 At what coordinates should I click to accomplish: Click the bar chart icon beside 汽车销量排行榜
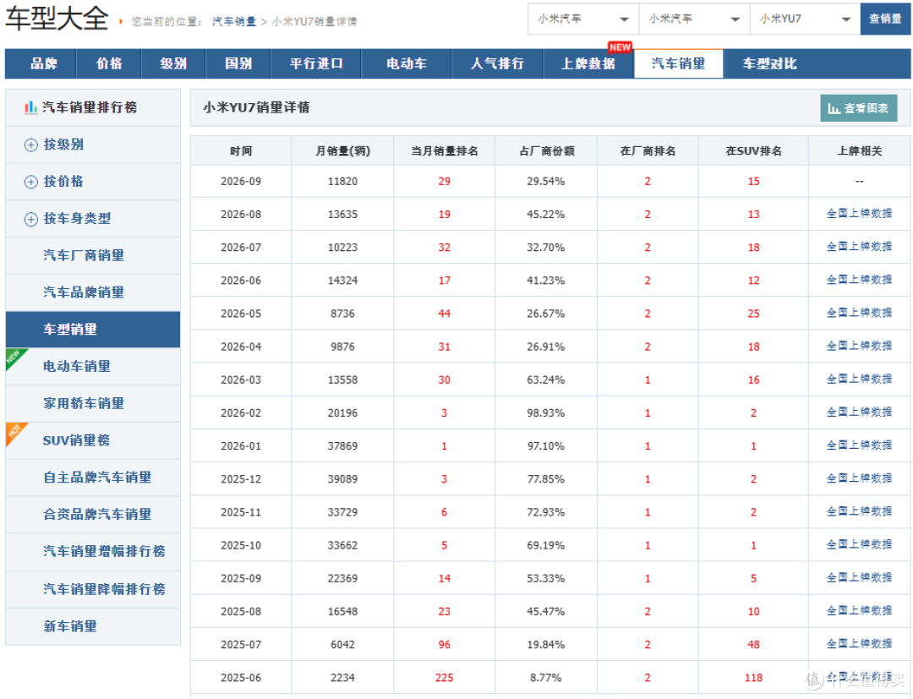pyautogui.click(x=30, y=107)
